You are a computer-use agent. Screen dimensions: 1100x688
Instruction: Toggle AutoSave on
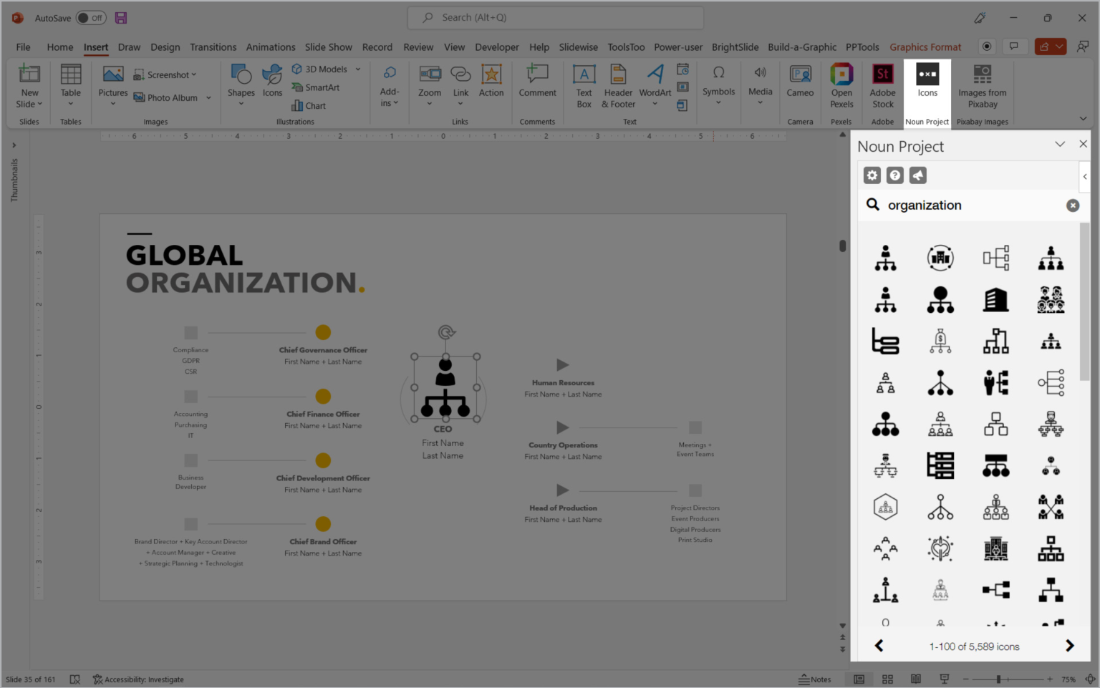[90, 17]
